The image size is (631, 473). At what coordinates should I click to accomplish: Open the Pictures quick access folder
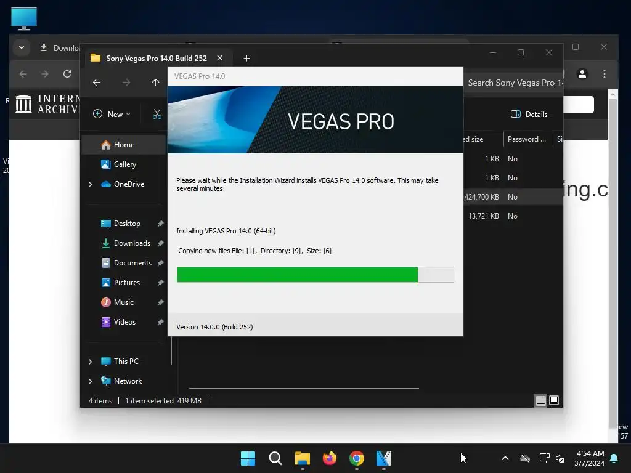(x=127, y=282)
